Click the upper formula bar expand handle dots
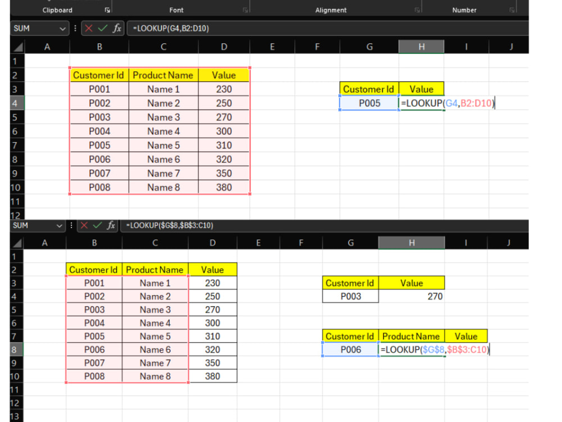Viewport: 562px width, 422px height. click(x=75, y=28)
